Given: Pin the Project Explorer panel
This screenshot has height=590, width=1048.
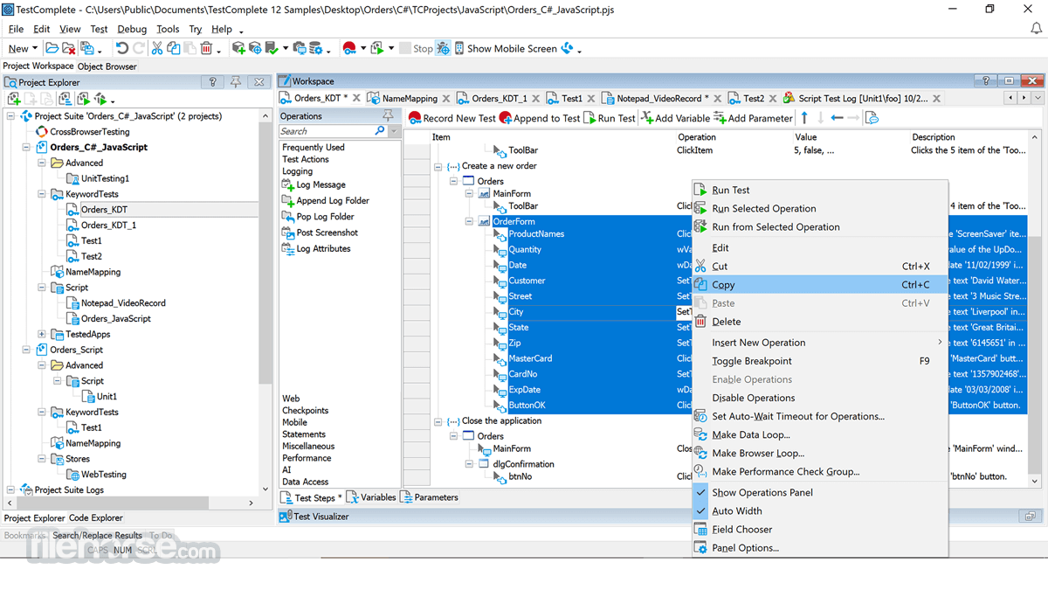Looking at the screenshot, I should click(x=236, y=82).
